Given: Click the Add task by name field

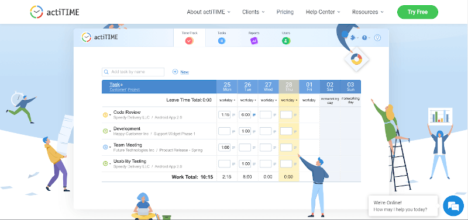Looking at the screenshot, I should point(133,72).
